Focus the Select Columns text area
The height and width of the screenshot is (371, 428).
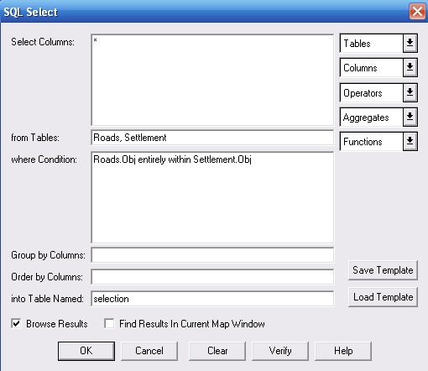click(x=212, y=80)
